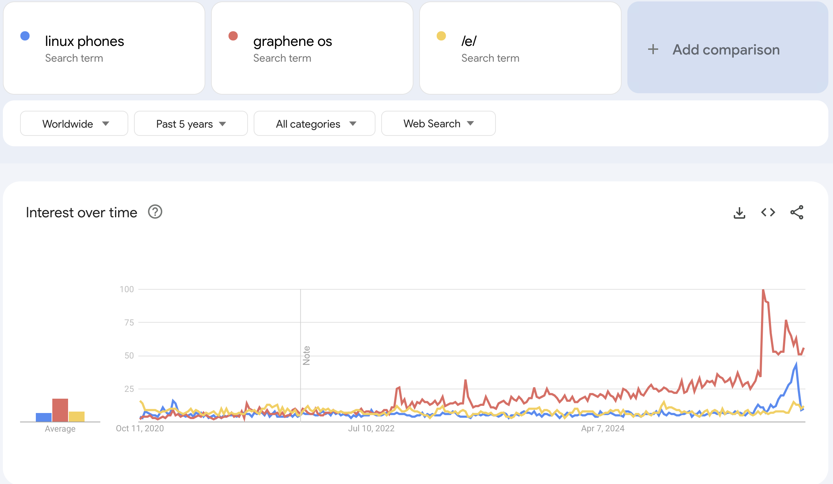Select the /e/ search term card
This screenshot has height=484, width=833.
[x=520, y=48]
